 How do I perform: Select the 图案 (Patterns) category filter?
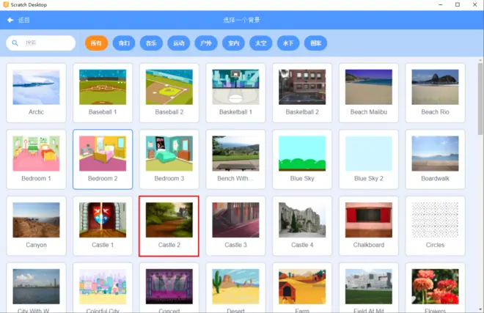click(x=315, y=43)
